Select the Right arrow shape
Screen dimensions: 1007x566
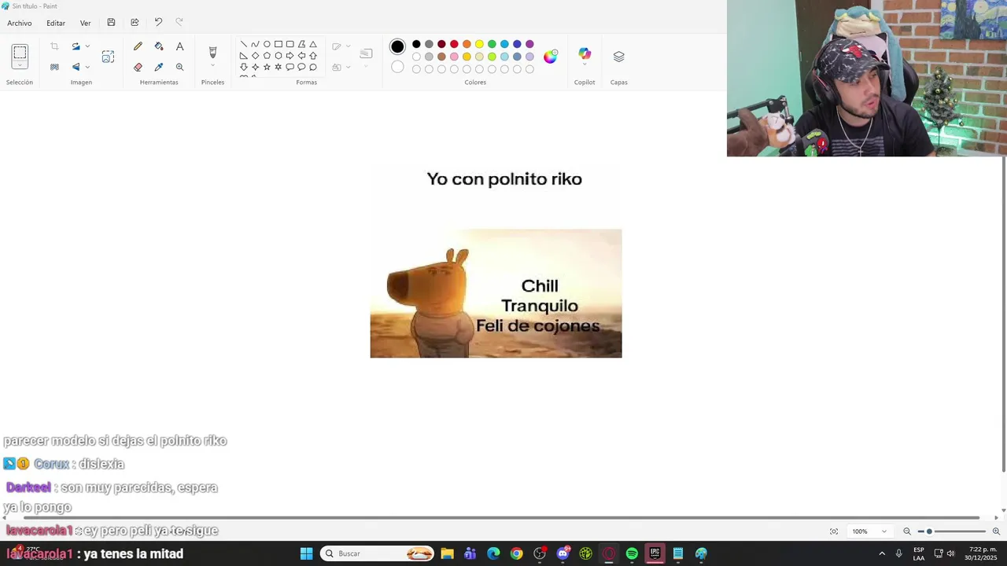tap(290, 56)
